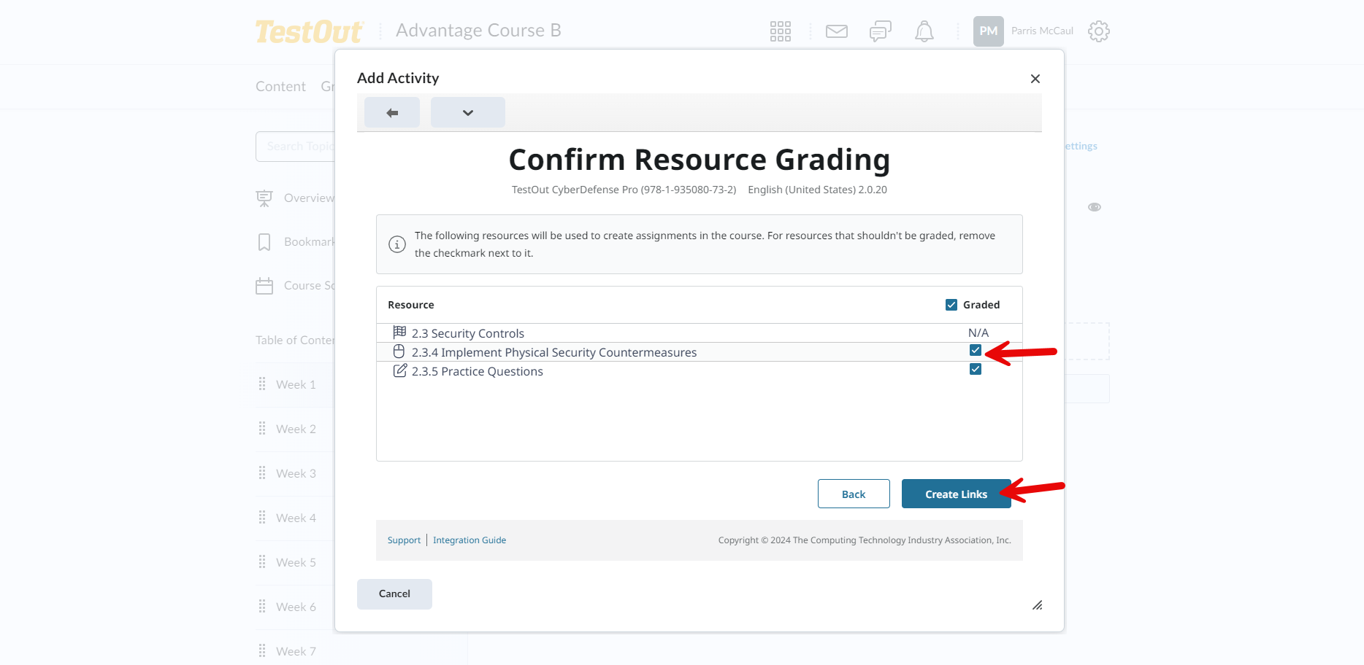The width and height of the screenshot is (1364, 665).
Task: Switch to the Content tab
Action: click(280, 86)
